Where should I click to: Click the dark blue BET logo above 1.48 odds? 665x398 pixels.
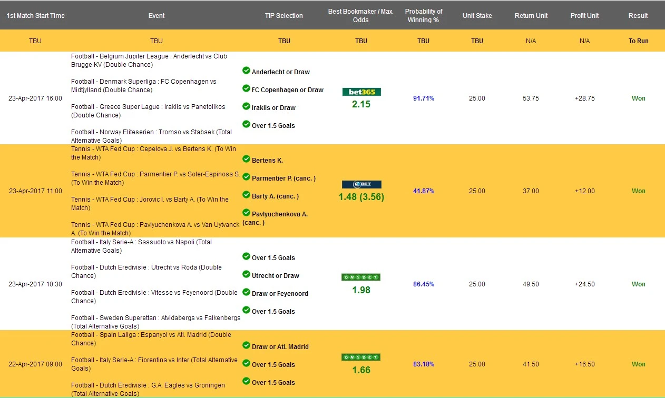click(361, 185)
